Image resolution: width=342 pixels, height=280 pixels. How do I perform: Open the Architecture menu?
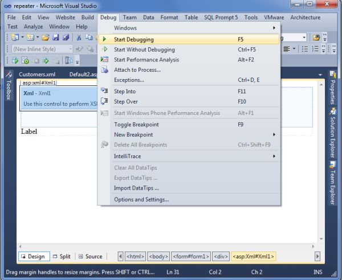[305, 18]
